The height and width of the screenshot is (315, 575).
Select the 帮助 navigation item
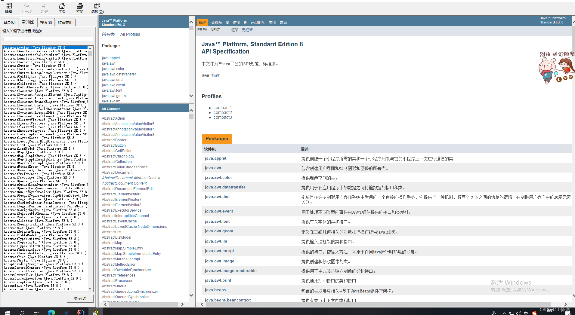[x=283, y=23]
